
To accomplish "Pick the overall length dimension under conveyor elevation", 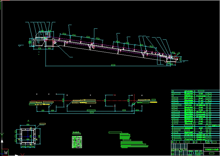I will click(x=113, y=65).
